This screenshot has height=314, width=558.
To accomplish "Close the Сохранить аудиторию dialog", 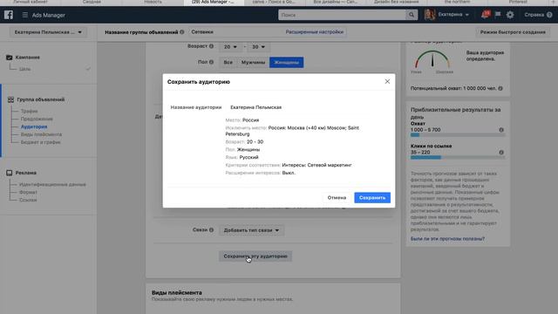I will pyautogui.click(x=387, y=81).
